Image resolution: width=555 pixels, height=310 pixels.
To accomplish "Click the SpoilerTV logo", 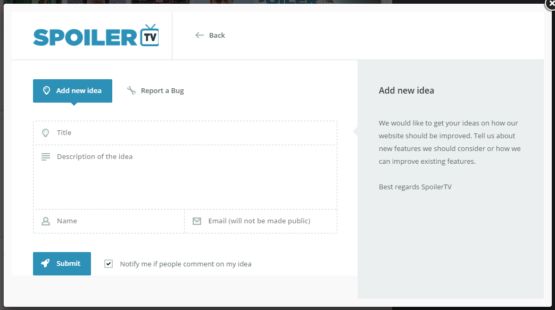I will (96, 36).
